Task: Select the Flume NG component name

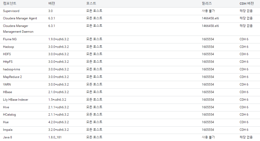Action: click(10, 39)
